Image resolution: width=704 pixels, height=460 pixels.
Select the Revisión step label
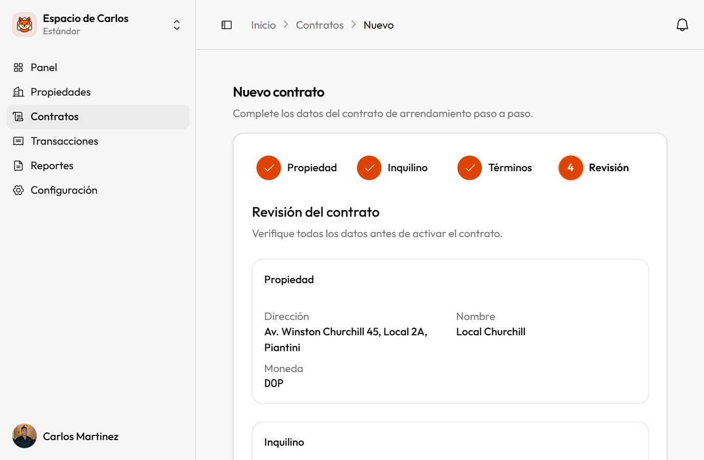tap(609, 168)
